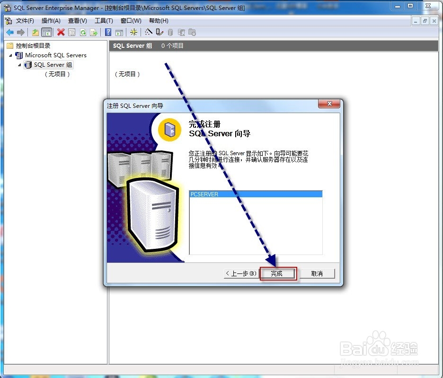
Task: Click the Up one level folder icon
Action: [x=35, y=33]
